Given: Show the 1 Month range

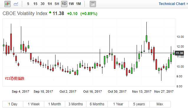Looking at the screenshot, I should pos(55,104).
